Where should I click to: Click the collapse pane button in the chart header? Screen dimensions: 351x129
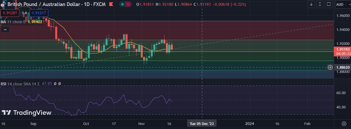click(x=320, y=4)
